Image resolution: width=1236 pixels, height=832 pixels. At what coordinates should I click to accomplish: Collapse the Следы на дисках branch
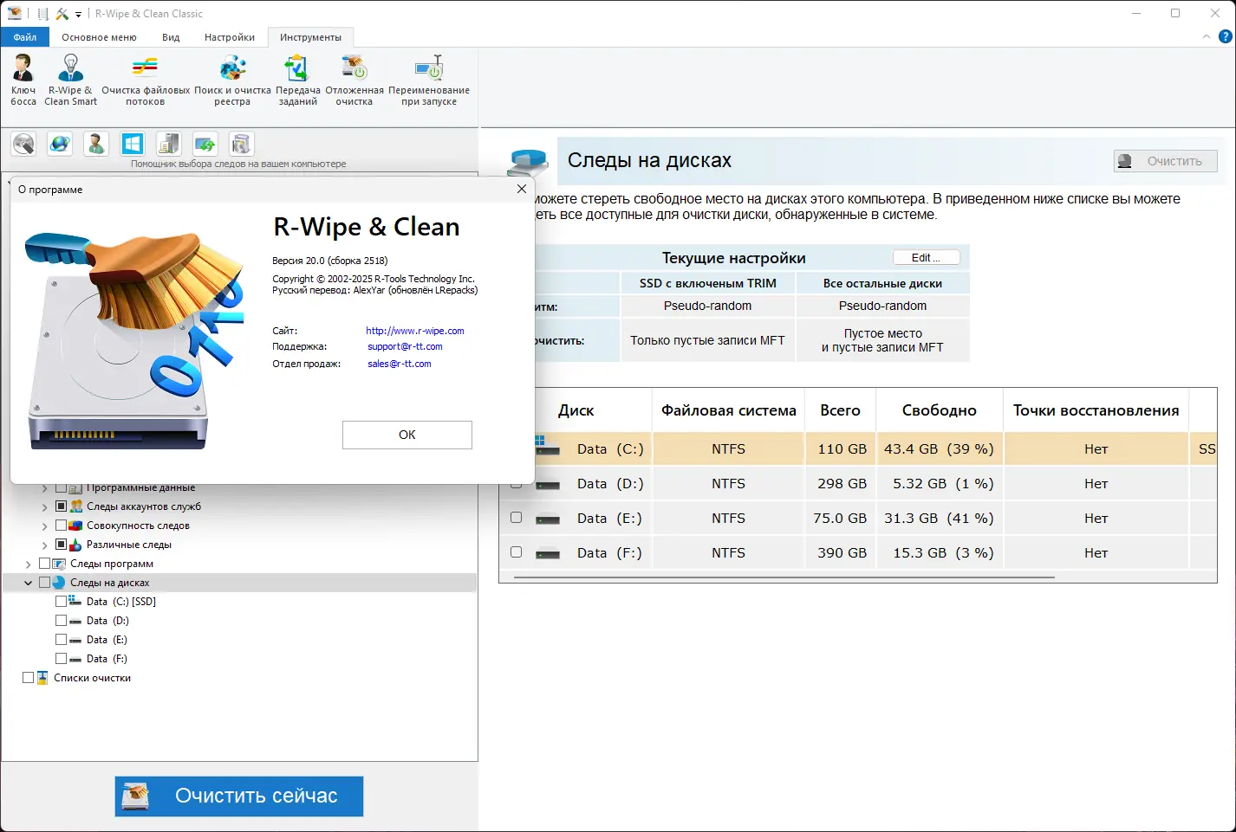(x=28, y=582)
